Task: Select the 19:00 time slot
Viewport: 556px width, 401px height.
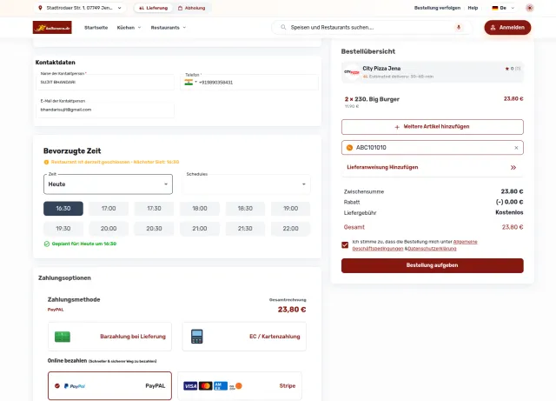Action: (290, 209)
